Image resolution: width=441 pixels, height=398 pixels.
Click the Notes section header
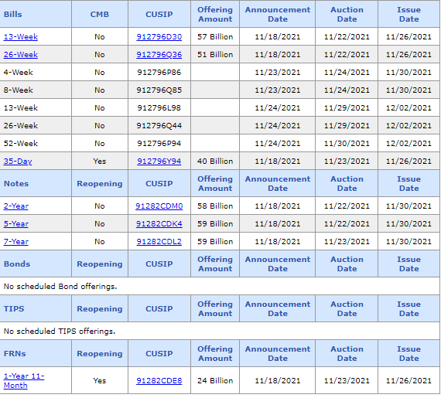(x=16, y=184)
